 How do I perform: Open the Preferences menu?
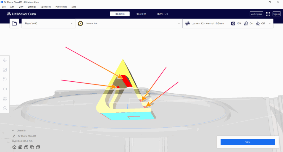(x=61, y=7)
